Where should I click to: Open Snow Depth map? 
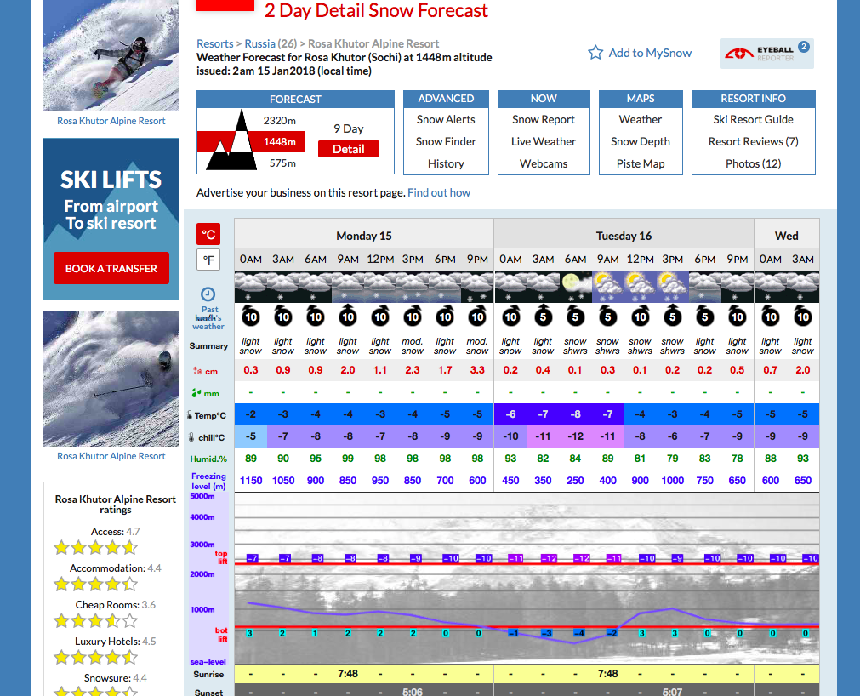coord(641,141)
